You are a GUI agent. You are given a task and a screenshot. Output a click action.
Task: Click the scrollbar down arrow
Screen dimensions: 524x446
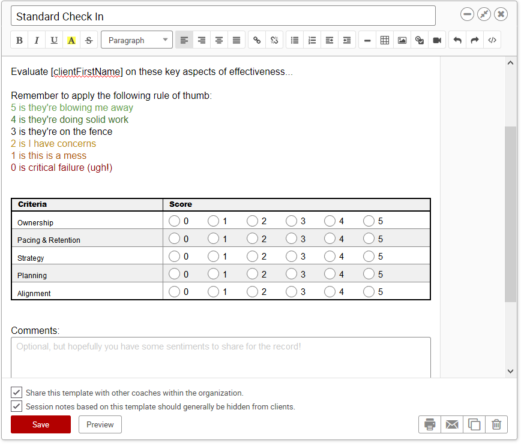click(x=510, y=371)
